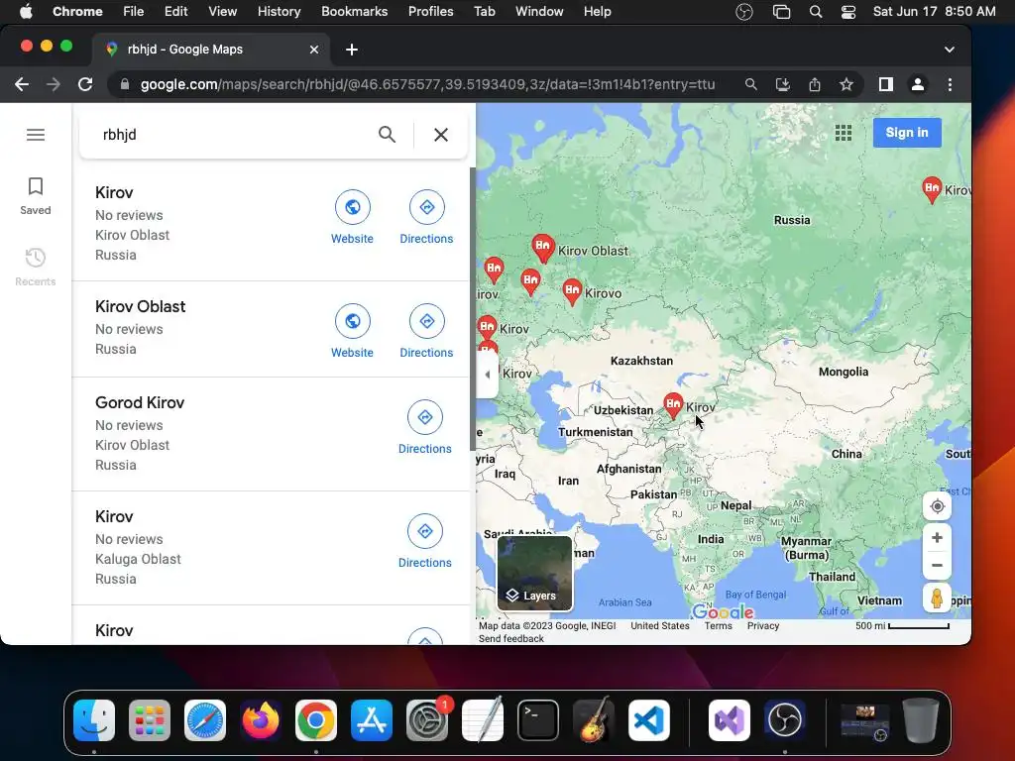
Task: Open macOS Control Center
Action: (848, 12)
